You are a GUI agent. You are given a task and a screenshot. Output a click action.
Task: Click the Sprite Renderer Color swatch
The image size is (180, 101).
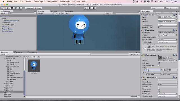coord(166,19)
